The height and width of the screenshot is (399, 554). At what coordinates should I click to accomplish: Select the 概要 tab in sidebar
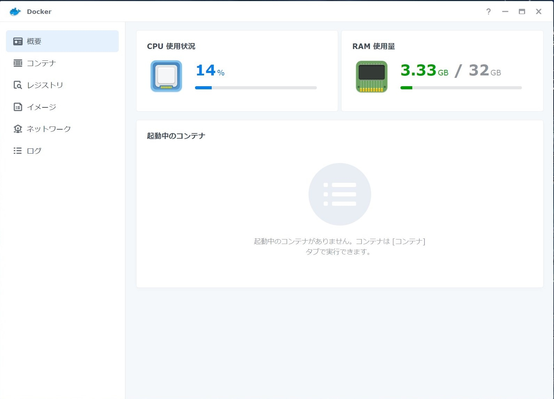click(62, 41)
